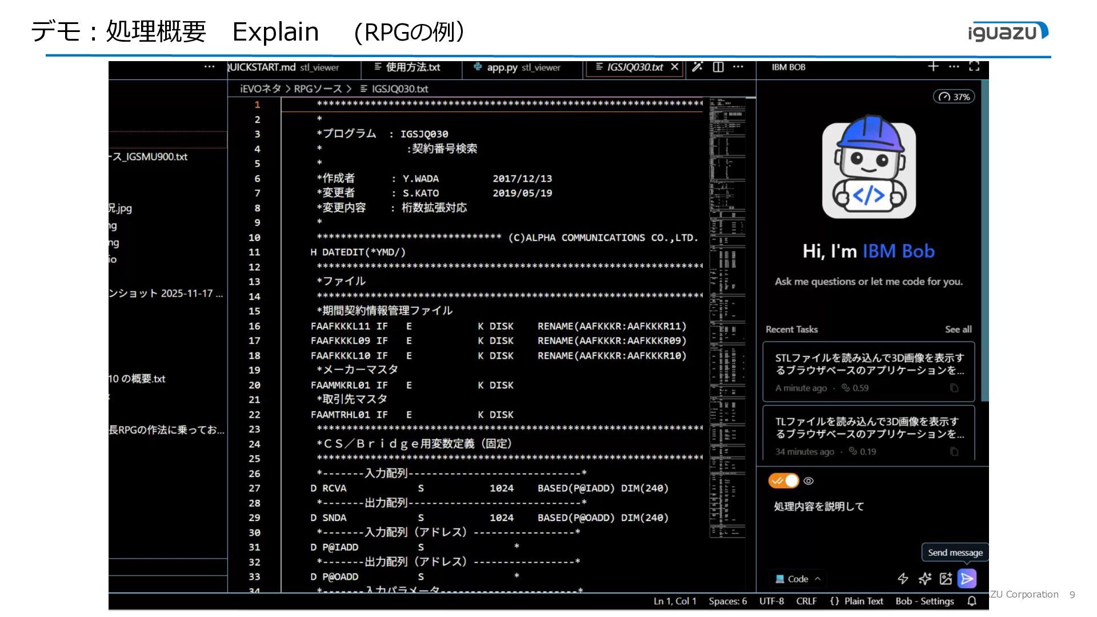The height and width of the screenshot is (617, 1097).
Task: Click the 'FAAFKKKL11 IF' file declaration line
Action: 498,326
